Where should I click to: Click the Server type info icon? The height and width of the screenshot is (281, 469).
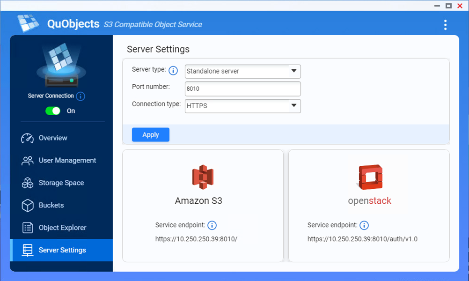tap(173, 71)
